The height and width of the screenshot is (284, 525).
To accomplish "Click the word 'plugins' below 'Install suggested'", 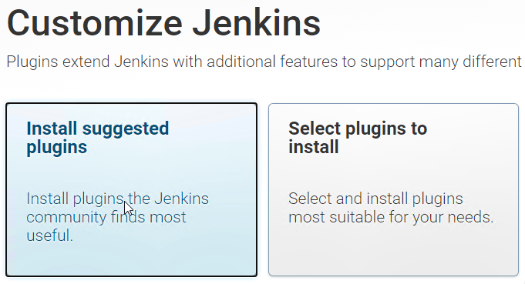I will click(x=56, y=147).
